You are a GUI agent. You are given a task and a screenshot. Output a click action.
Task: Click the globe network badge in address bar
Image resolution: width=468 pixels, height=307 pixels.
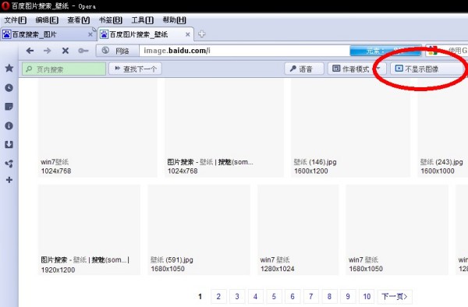coord(117,51)
